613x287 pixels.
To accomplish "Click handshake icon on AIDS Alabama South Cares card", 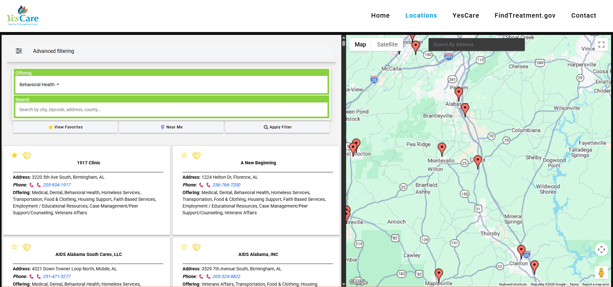I will 27,247.
